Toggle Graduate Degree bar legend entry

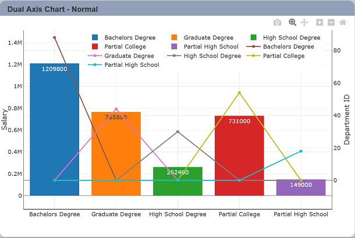click(203, 38)
